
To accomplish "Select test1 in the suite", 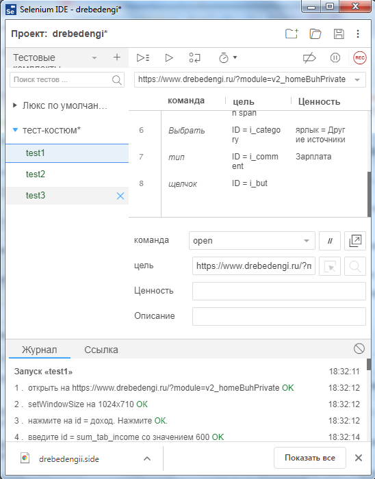I will (x=67, y=153).
